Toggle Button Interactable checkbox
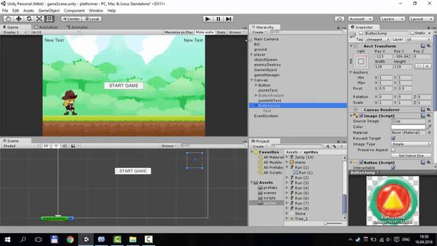 (393, 167)
